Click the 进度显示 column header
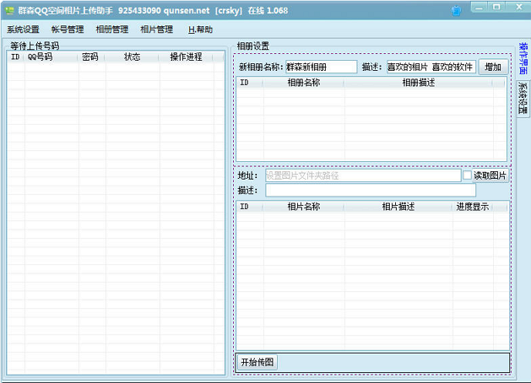This screenshot has width=531, height=383. tap(473, 207)
